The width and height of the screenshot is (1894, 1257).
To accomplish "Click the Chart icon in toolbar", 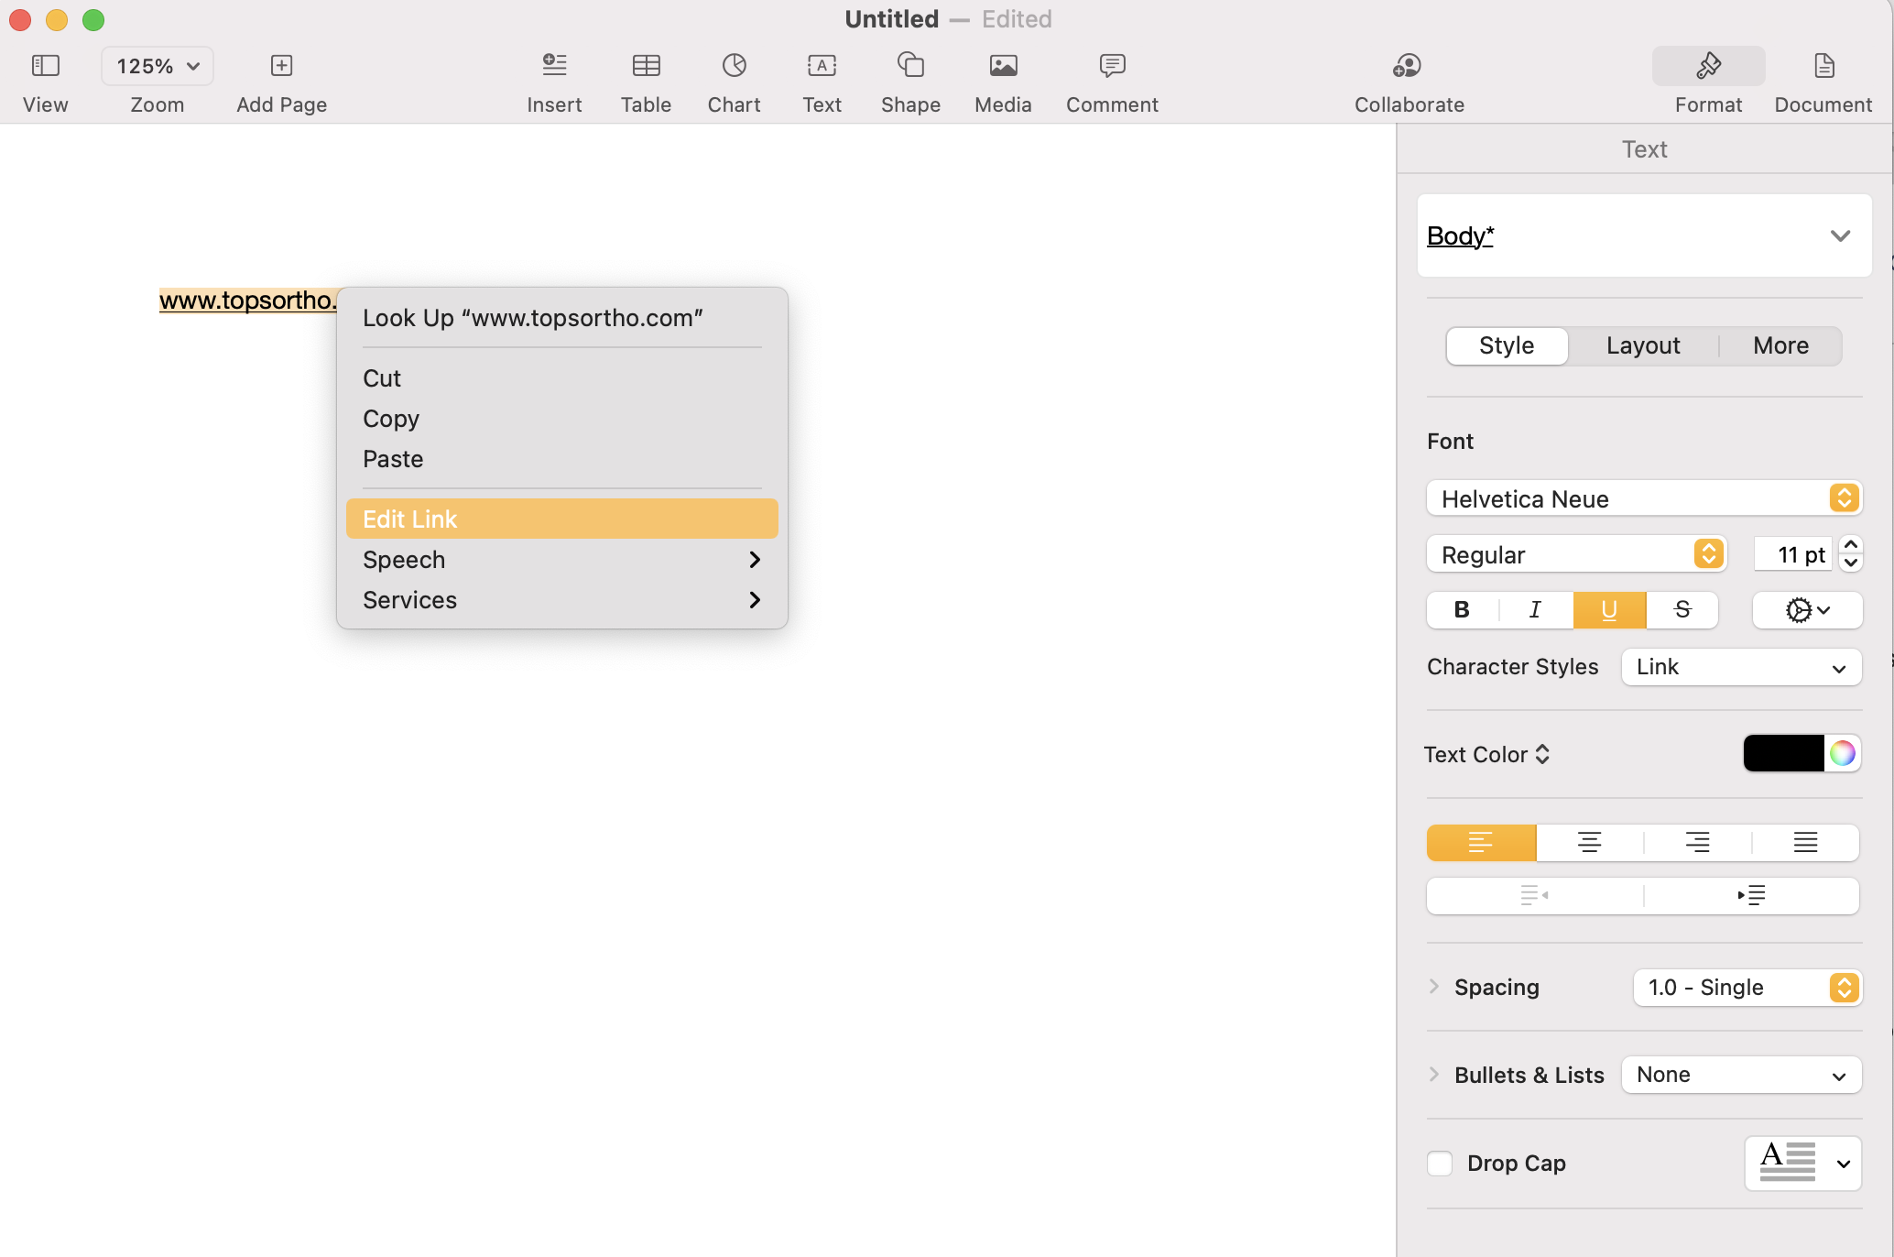I will [x=734, y=66].
